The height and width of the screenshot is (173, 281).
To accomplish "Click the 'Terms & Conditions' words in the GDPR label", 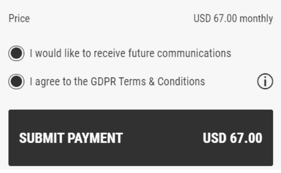I will point(162,82).
